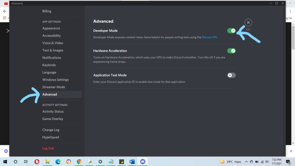Close settings with the ESC X button
The width and height of the screenshot is (295, 166).
(248, 22)
